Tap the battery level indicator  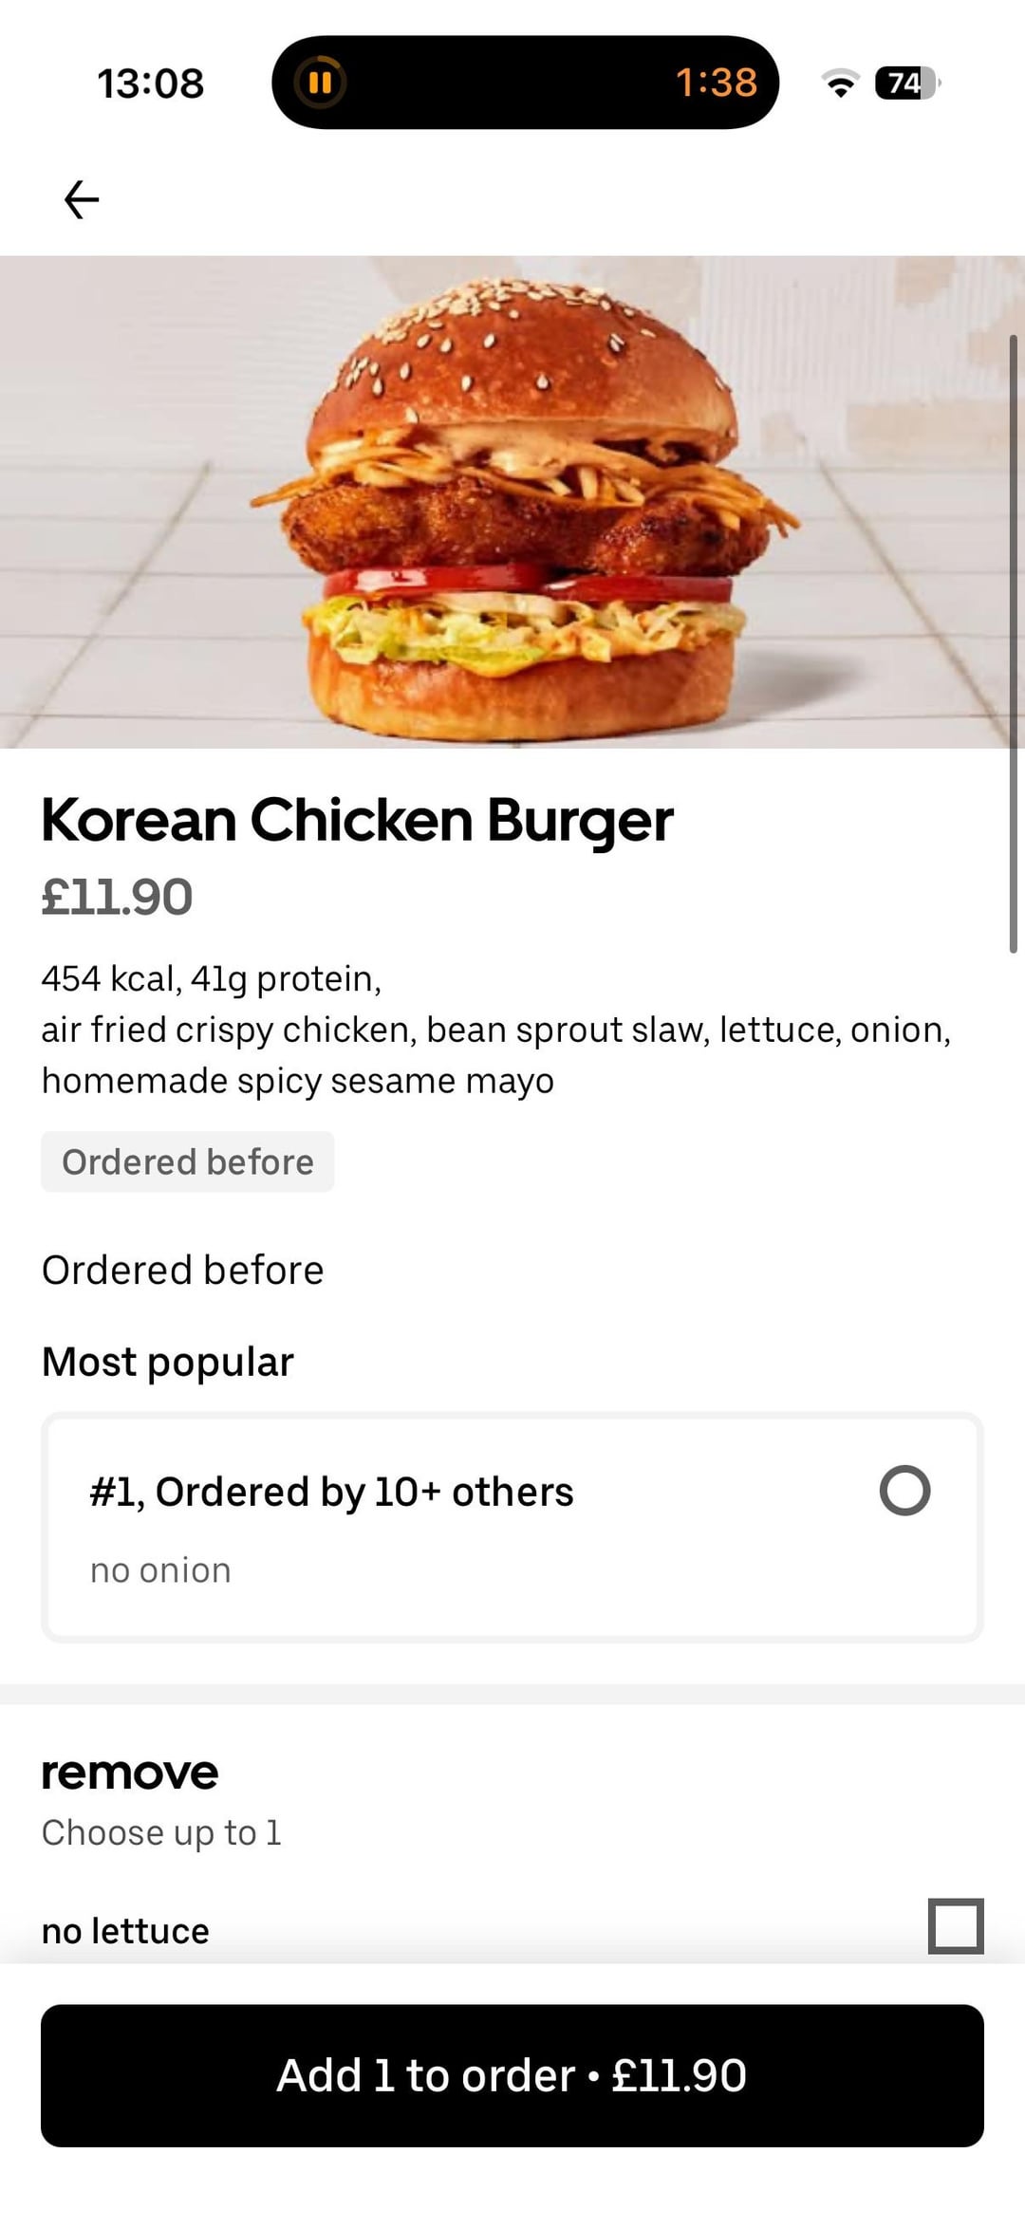906,84
